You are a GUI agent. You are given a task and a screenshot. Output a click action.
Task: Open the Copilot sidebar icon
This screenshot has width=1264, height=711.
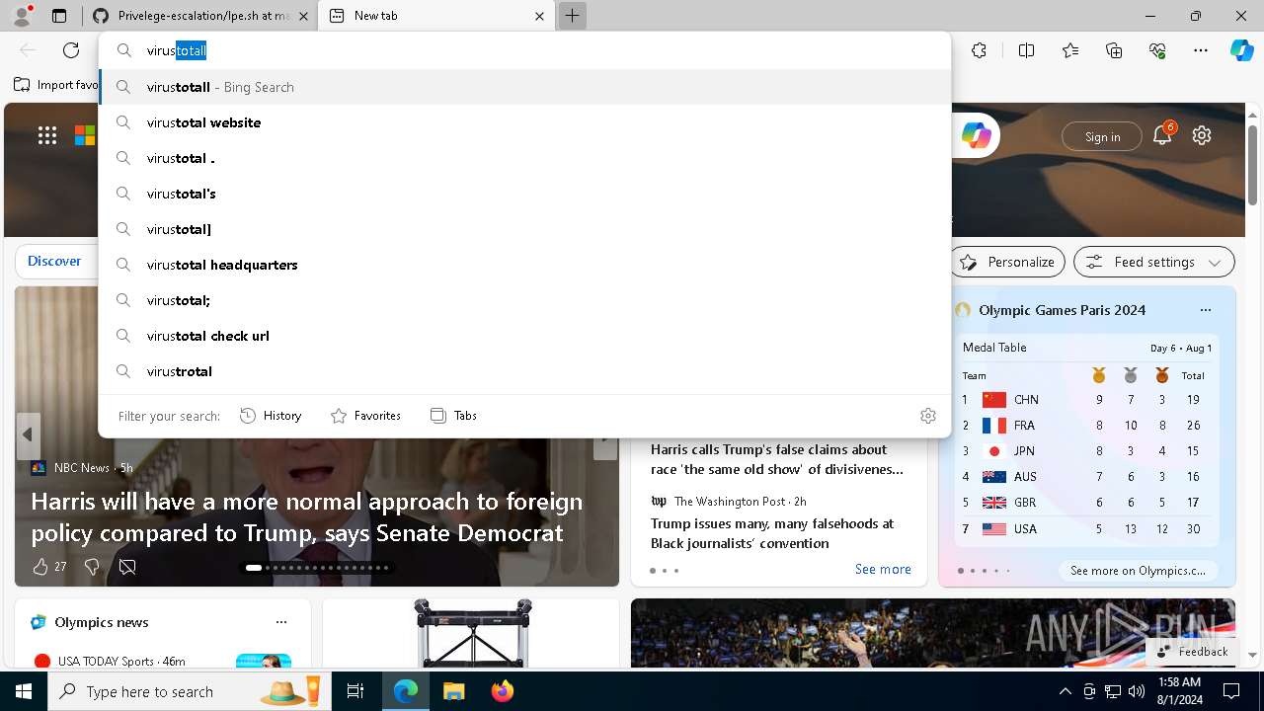pyautogui.click(x=1241, y=50)
